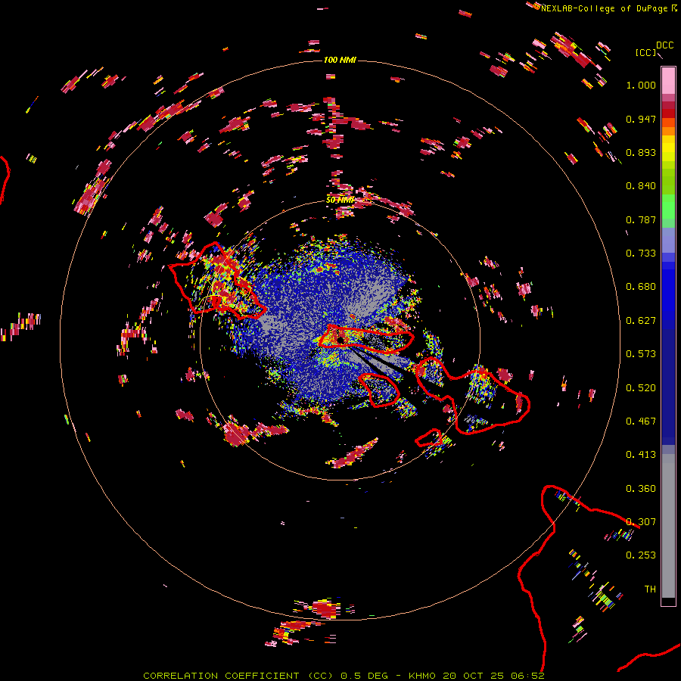Click the 0.573 legend value
The height and width of the screenshot is (681, 681).
tap(641, 354)
